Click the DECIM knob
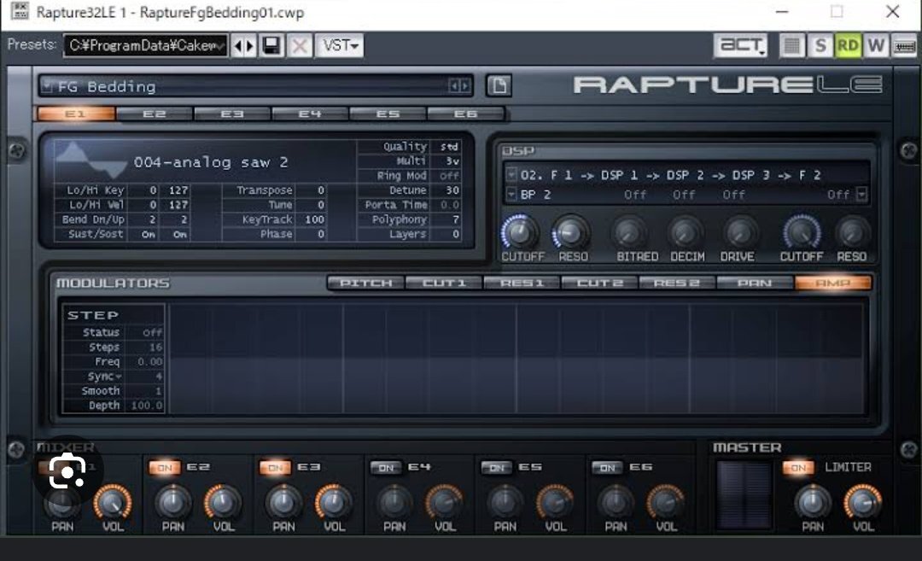This screenshot has height=561, width=922. click(685, 232)
